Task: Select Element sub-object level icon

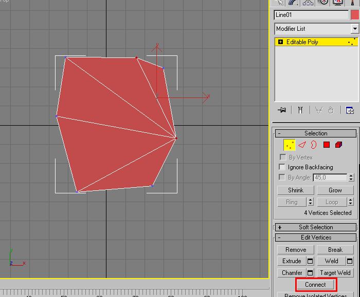Action: [x=338, y=145]
